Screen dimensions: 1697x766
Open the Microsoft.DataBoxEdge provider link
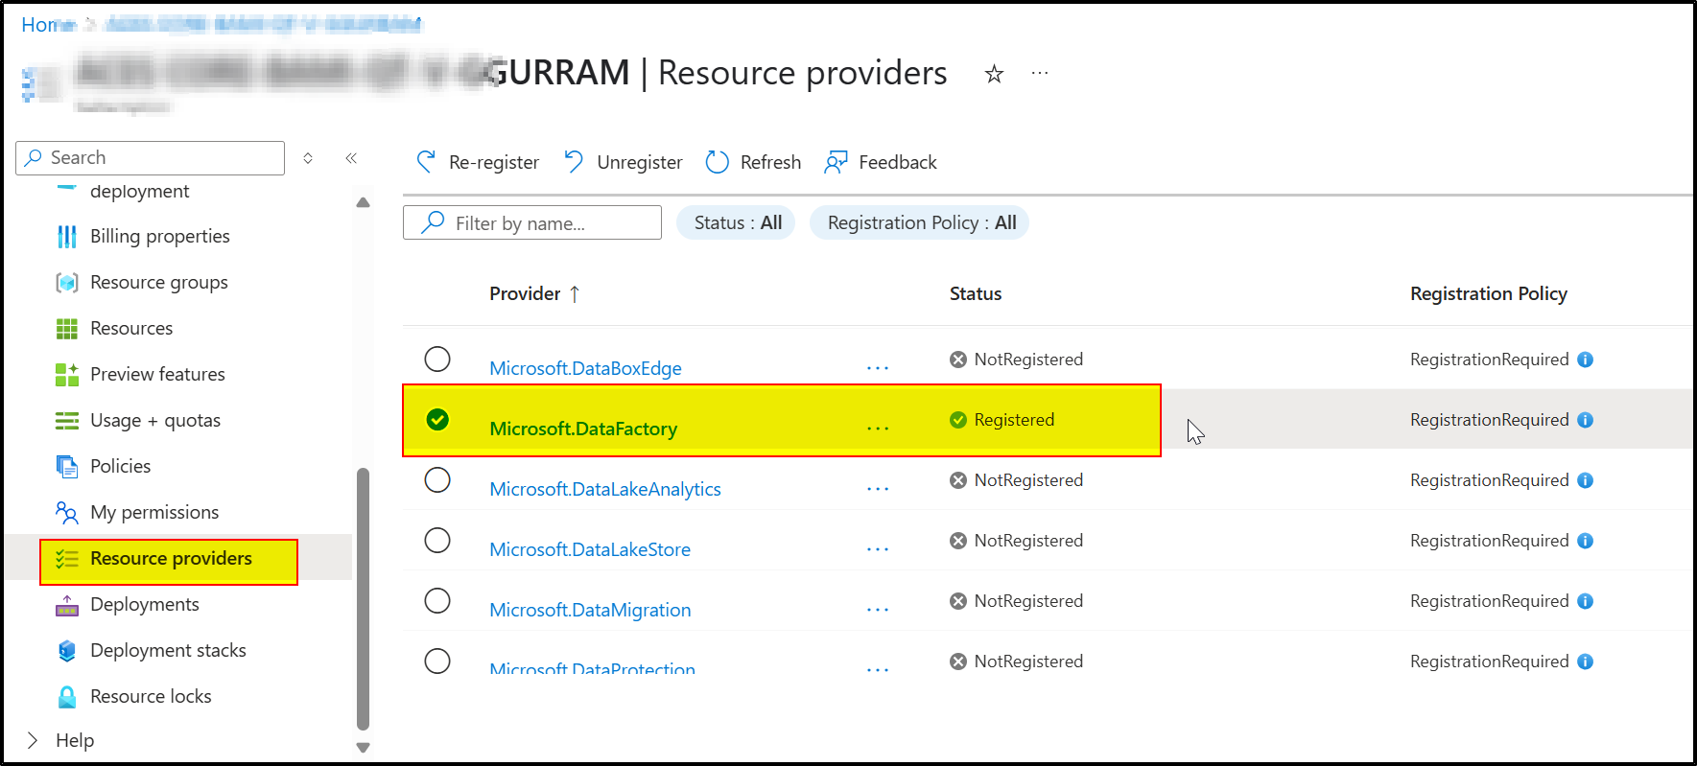[585, 368]
